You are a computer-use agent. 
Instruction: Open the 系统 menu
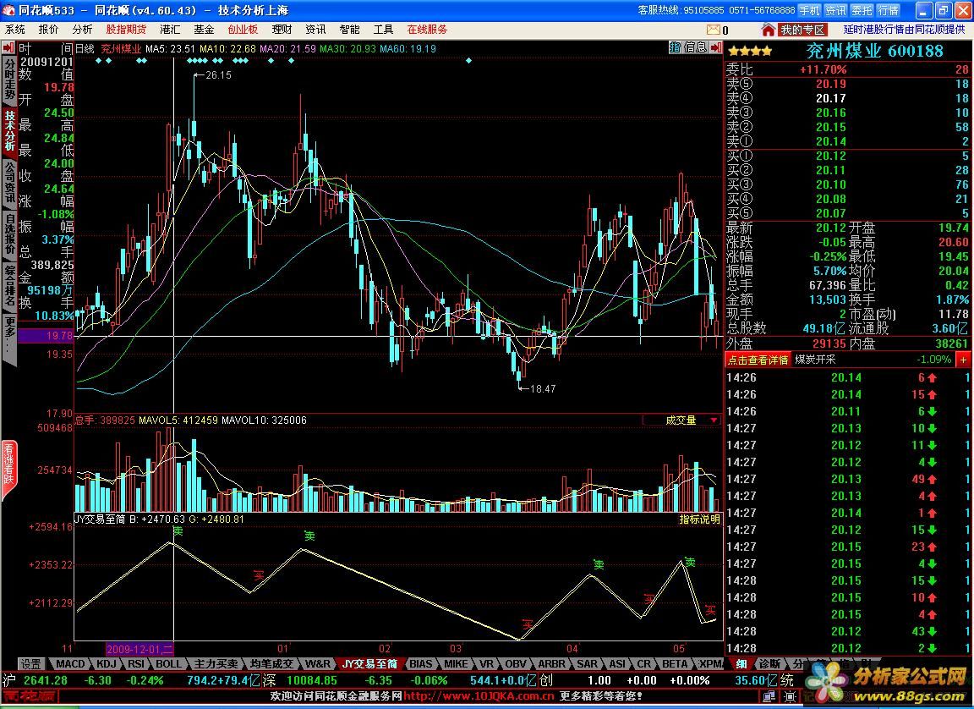[x=15, y=30]
